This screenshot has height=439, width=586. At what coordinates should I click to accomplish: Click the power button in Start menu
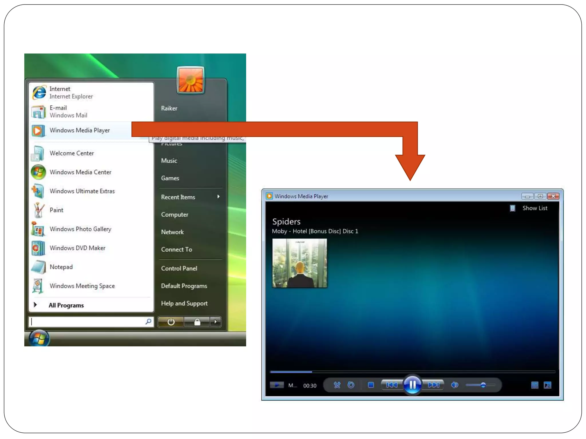pyautogui.click(x=171, y=322)
